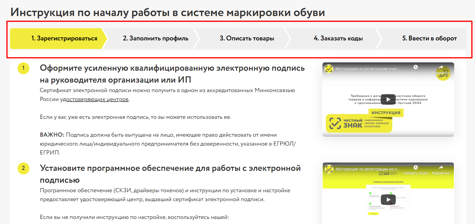Viewport: 475px width, 224px height.
Task: Click 'Поделиться' share arrow on first video
Action: (x=441, y=67)
